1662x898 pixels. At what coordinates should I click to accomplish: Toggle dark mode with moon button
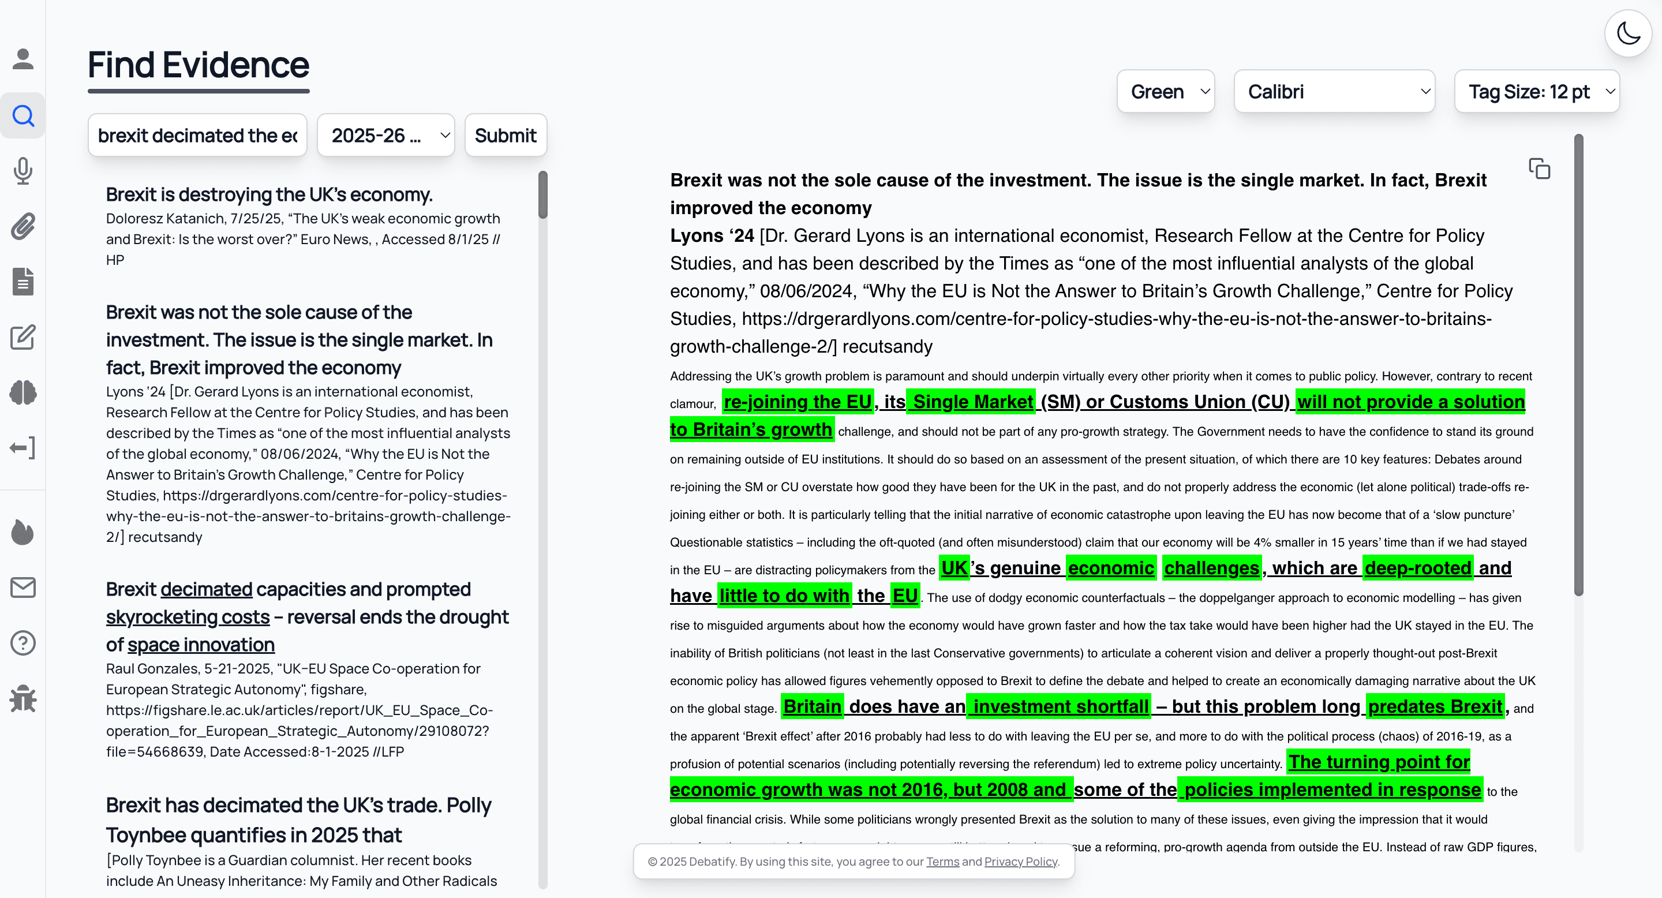click(x=1628, y=33)
